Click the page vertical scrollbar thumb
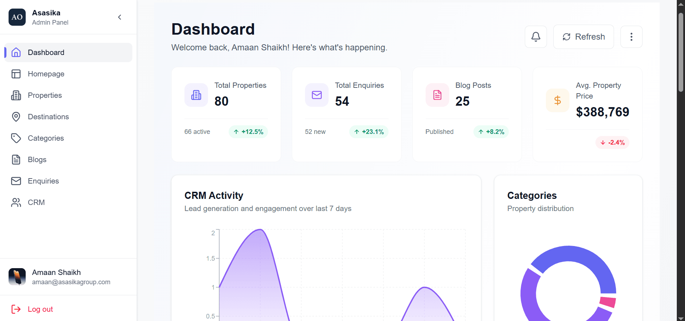 pos(681,52)
